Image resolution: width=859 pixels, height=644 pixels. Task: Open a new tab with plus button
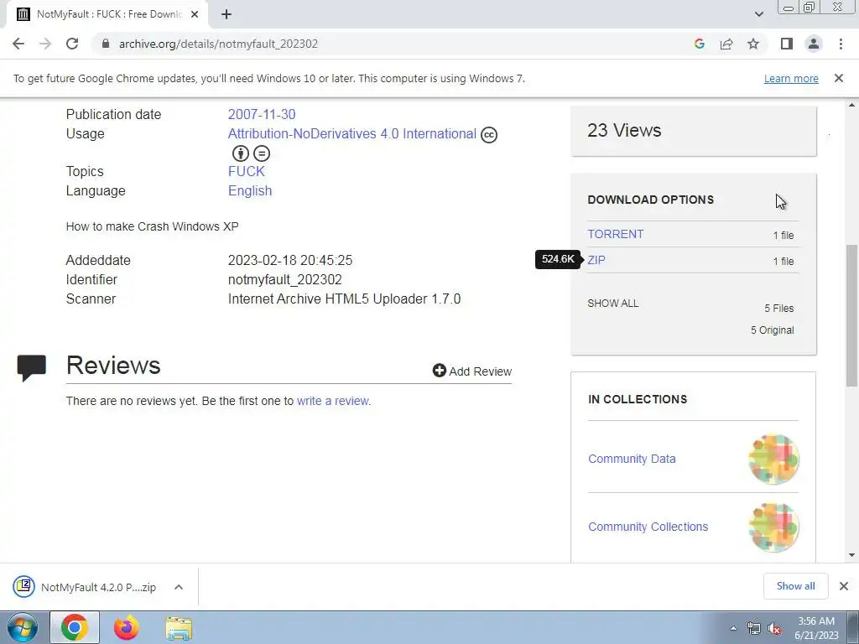pyautogui.click(x=226, y=14)
